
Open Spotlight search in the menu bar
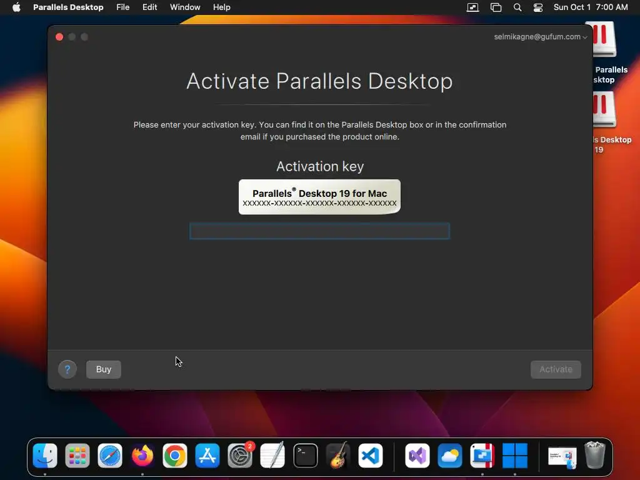[x=517, y=7]
